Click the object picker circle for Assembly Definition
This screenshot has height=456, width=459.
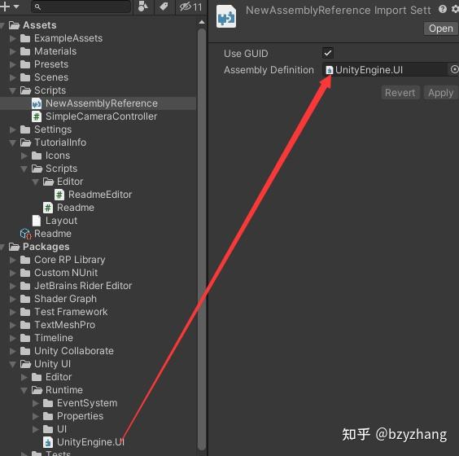(x=454, y=70)
